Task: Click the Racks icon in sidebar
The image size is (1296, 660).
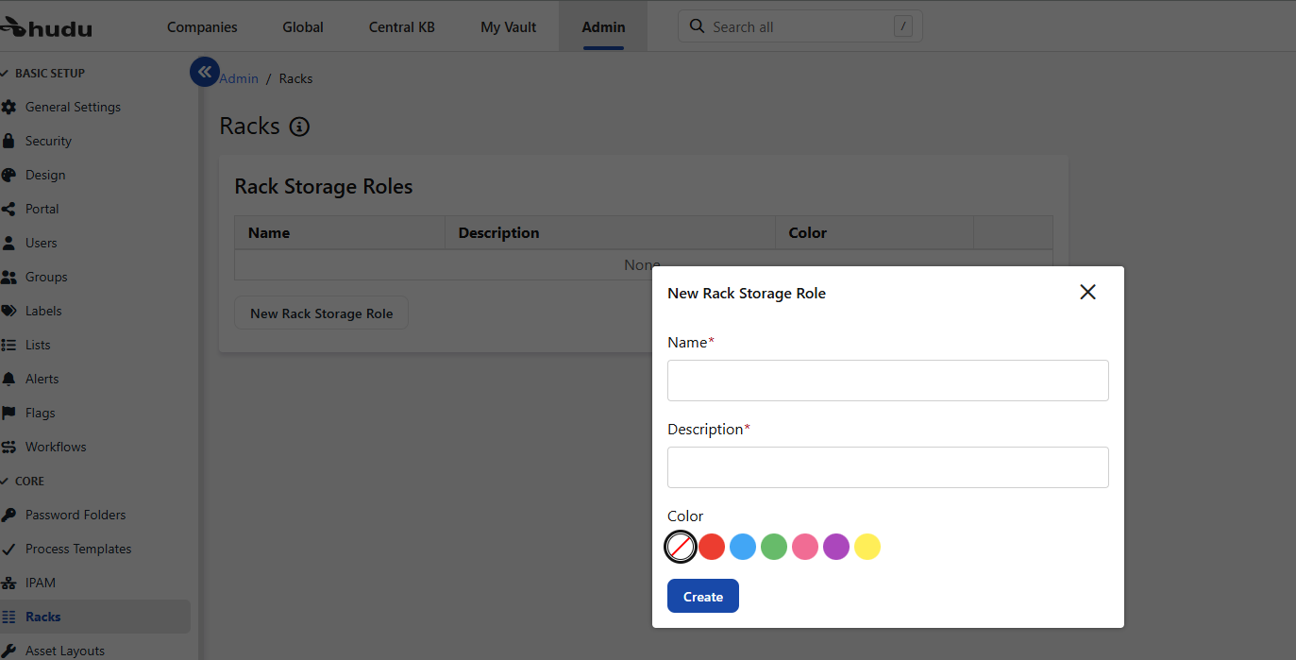Action: pos(8,617)
